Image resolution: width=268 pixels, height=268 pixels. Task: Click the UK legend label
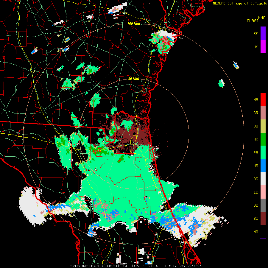tap(256, 47)
